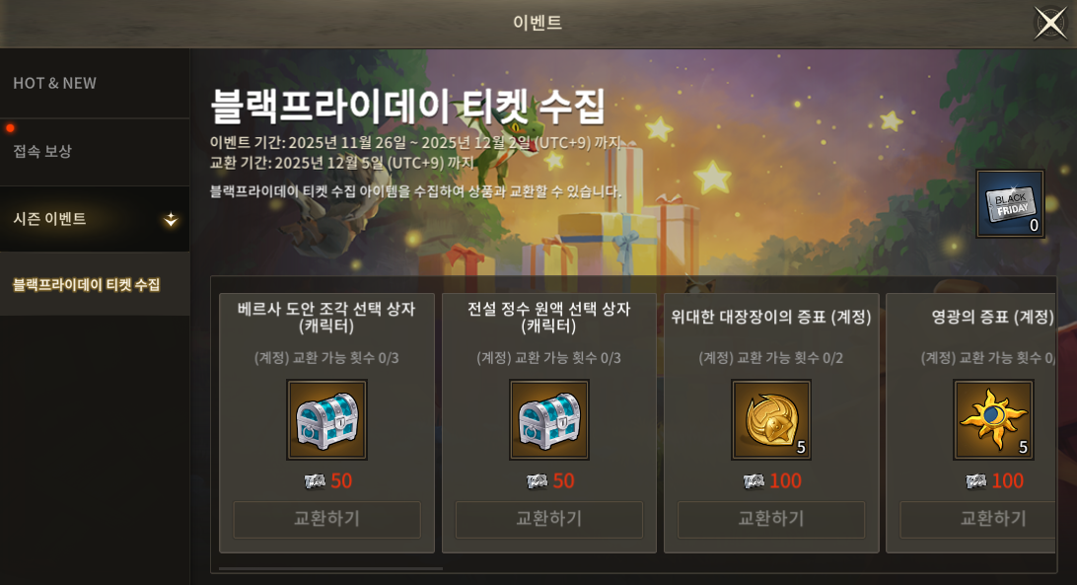
Task: Click 교환하기 under 위대한 대장장이의 증표
Action: [x=771, y=519]
